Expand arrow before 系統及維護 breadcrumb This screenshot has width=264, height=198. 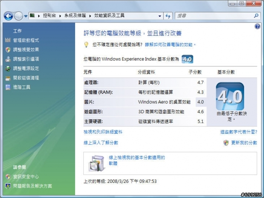[x=60, y=16]
